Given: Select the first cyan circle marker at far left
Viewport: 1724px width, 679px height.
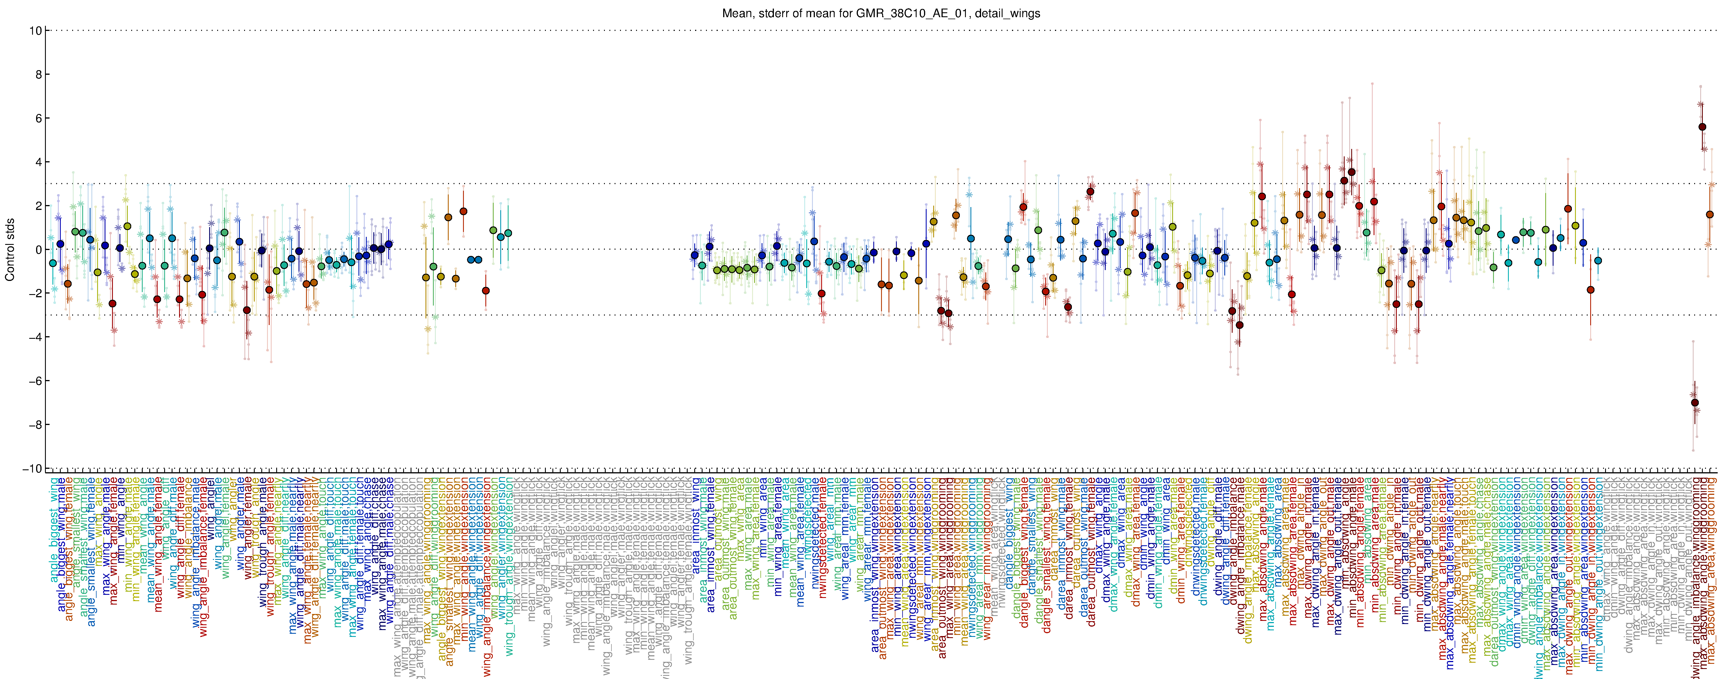Looking at the screenshot, I should pyautogui.click(x=53, y=263).
